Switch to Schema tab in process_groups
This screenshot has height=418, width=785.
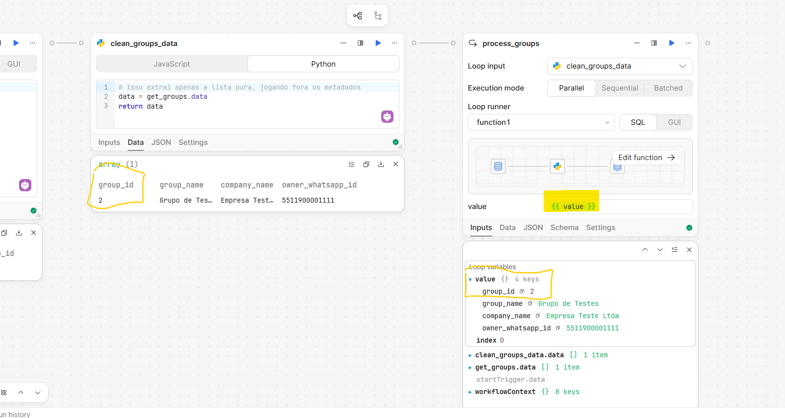[x=564, y=228]
